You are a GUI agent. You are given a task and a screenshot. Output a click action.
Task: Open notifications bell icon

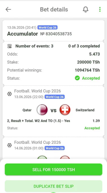pos(86,9)
